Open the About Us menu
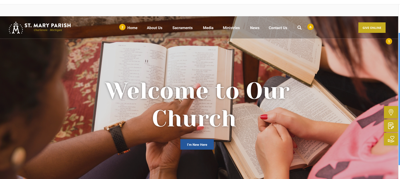 click(154, 28)
